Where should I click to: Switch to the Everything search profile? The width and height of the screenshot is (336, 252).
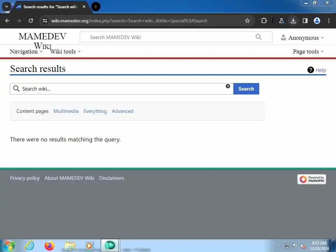click(x=95, y=111)
